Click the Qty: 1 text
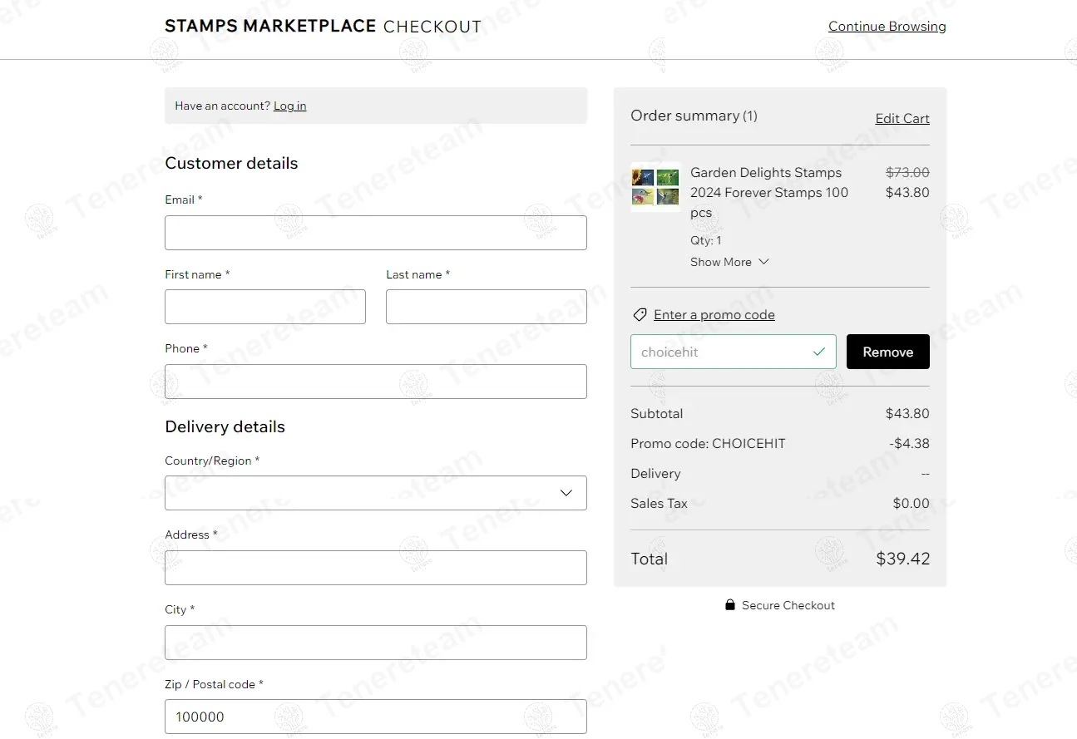This screenshot has height=739, width=1077. (706, 240)
